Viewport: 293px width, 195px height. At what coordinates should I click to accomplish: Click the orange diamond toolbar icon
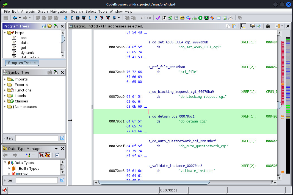click(x=212, y=18)
